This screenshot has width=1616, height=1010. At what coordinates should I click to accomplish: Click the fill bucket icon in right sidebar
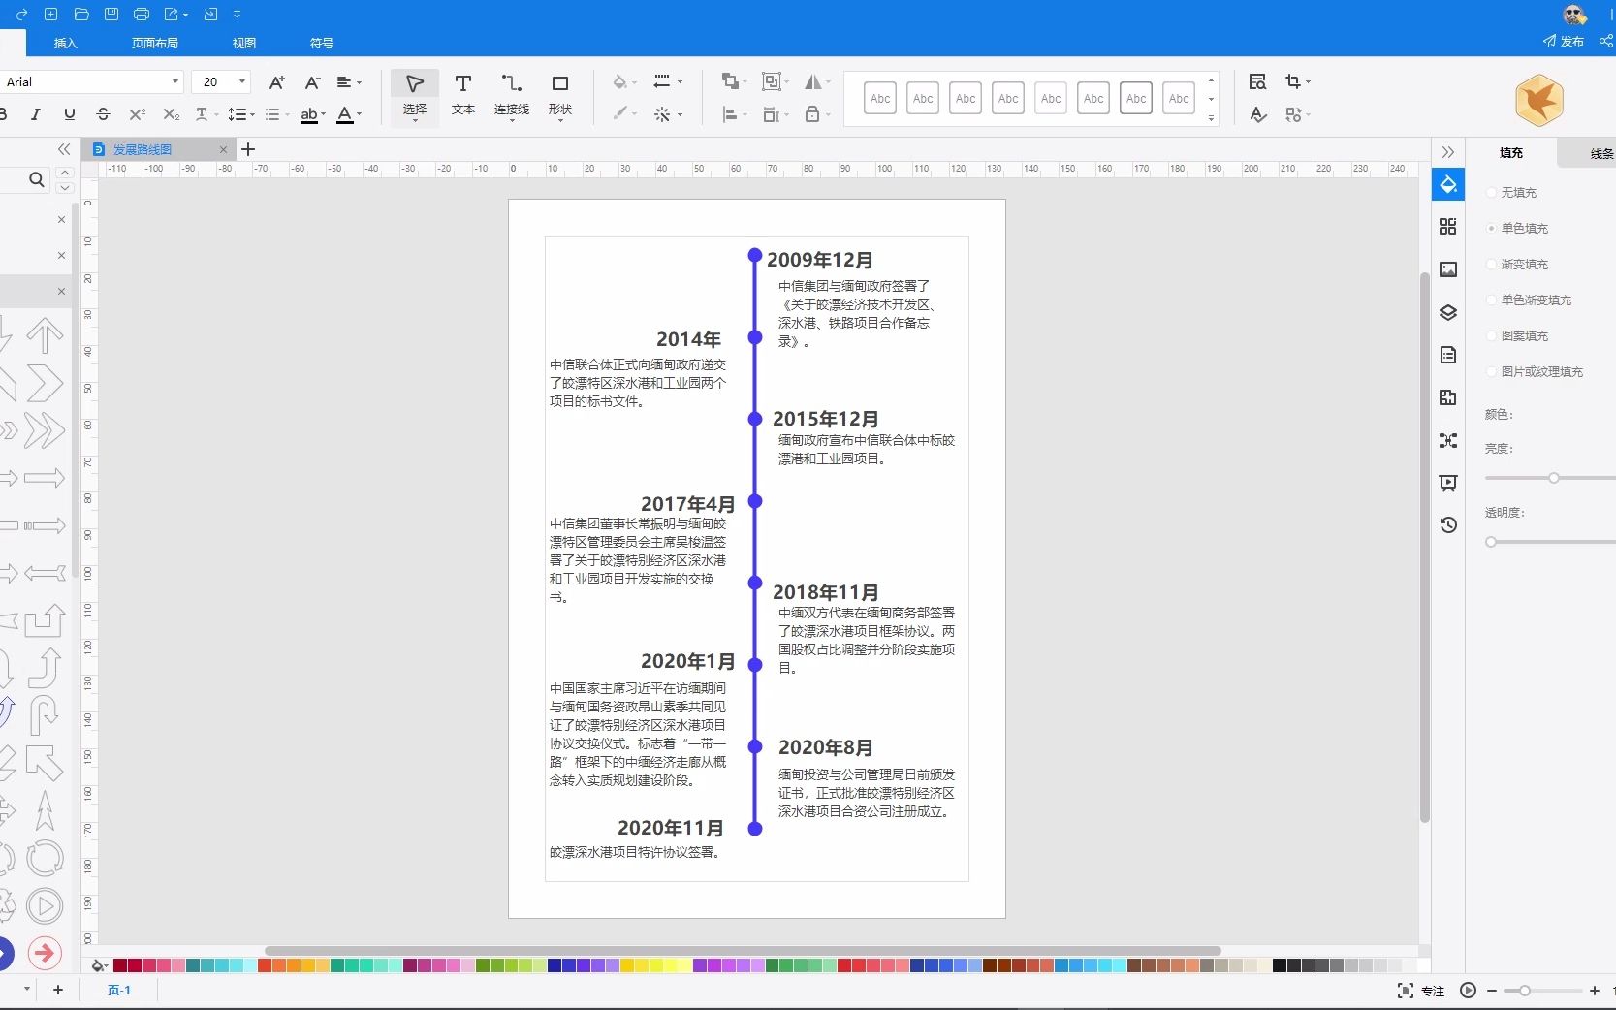tap(1448, 184)
